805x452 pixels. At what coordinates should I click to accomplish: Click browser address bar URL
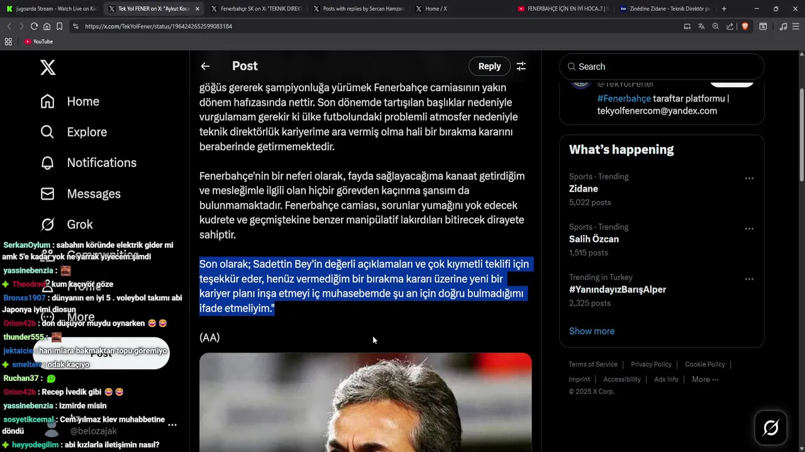click(158, 26)
